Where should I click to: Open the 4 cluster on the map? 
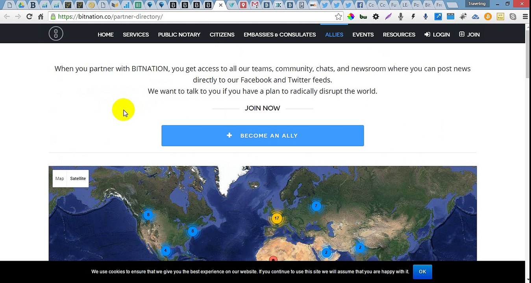tap(165, 250)
